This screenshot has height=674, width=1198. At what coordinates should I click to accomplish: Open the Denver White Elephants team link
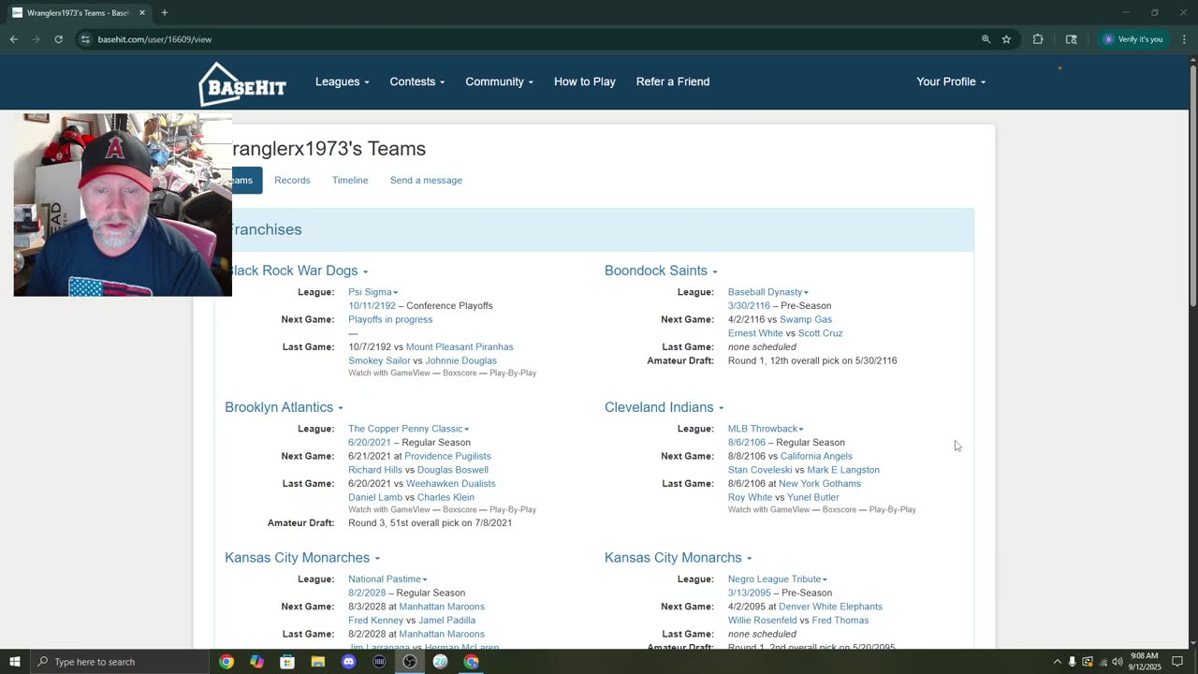point(830,607)
